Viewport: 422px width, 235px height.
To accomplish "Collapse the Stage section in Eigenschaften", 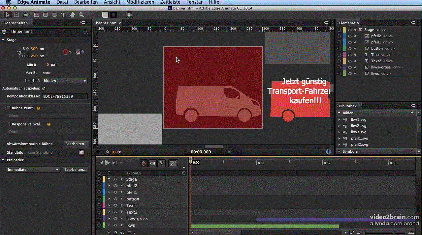I will tap(3, 40).
